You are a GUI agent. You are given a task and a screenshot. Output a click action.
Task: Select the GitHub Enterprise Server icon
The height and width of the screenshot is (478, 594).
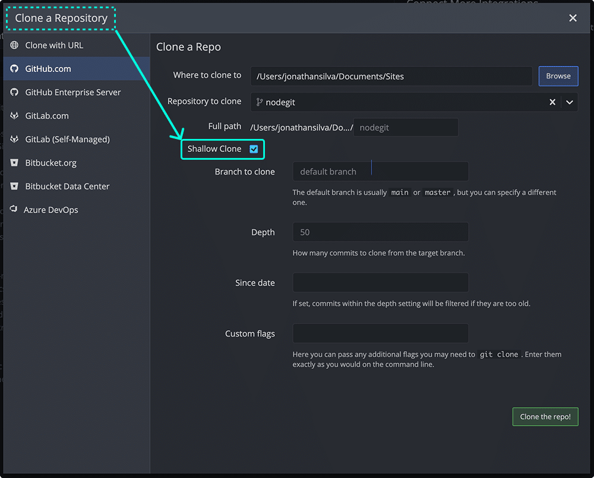pos(15,92)
